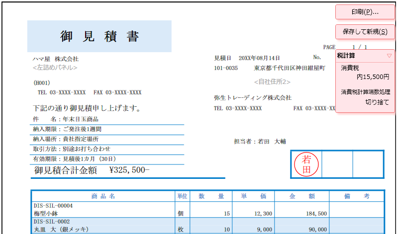Click the 印刷(P)... print button
The width and height of the screenshot is (397, 234).
[x=365, y=12]
